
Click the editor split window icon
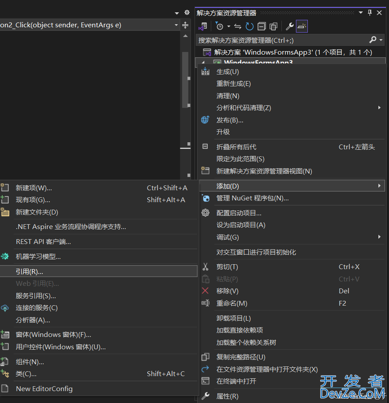pos(185,25)
